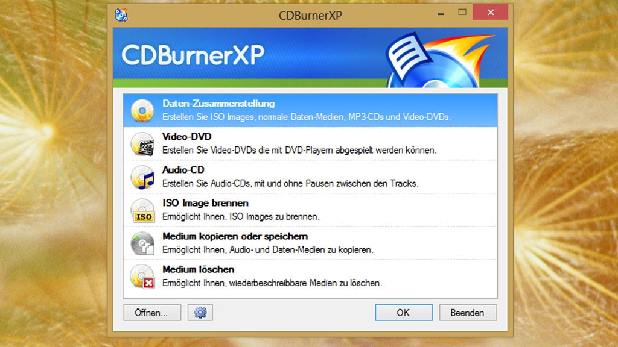This screenshot has width=618, height=347.
Task: Click the Video-DVD clapperboard icon
Action: (x=142, y=143)
